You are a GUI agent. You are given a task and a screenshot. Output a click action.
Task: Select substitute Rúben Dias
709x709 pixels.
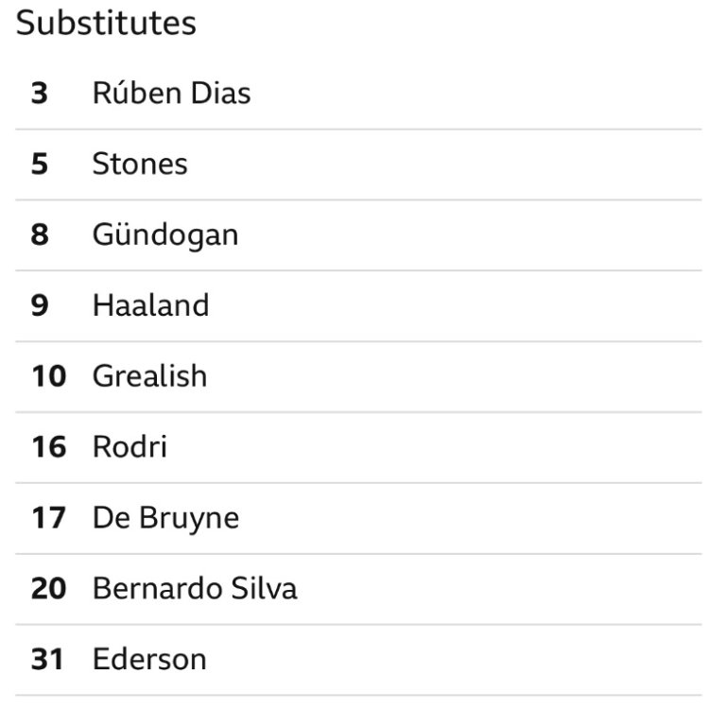point(171,94)
